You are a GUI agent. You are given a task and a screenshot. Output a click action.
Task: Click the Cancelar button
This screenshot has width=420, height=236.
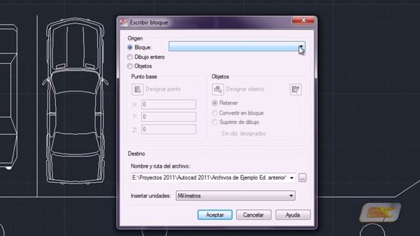point(253,215)
